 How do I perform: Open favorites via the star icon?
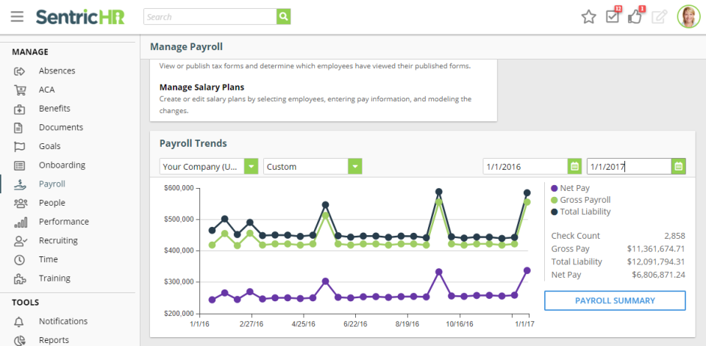click(588, 17)
